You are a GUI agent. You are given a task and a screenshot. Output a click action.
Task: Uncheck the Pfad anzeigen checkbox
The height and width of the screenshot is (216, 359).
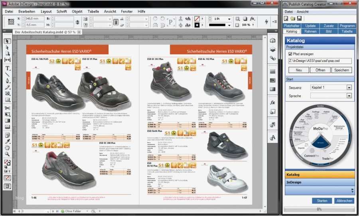290,54
